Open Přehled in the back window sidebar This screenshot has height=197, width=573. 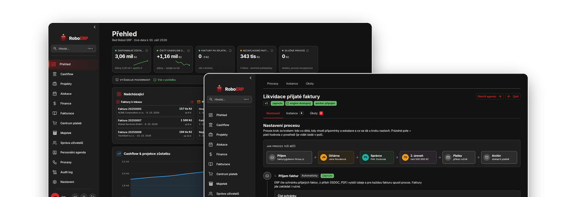pos(74,64)
